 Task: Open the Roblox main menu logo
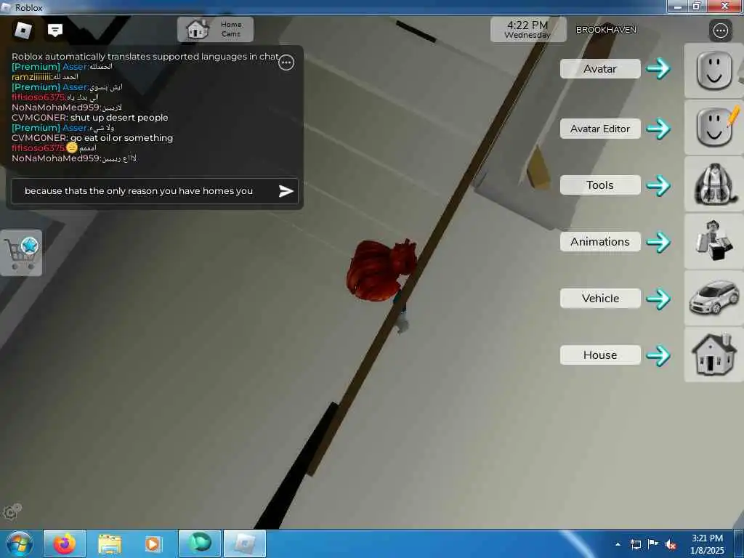tap(23, 31)
